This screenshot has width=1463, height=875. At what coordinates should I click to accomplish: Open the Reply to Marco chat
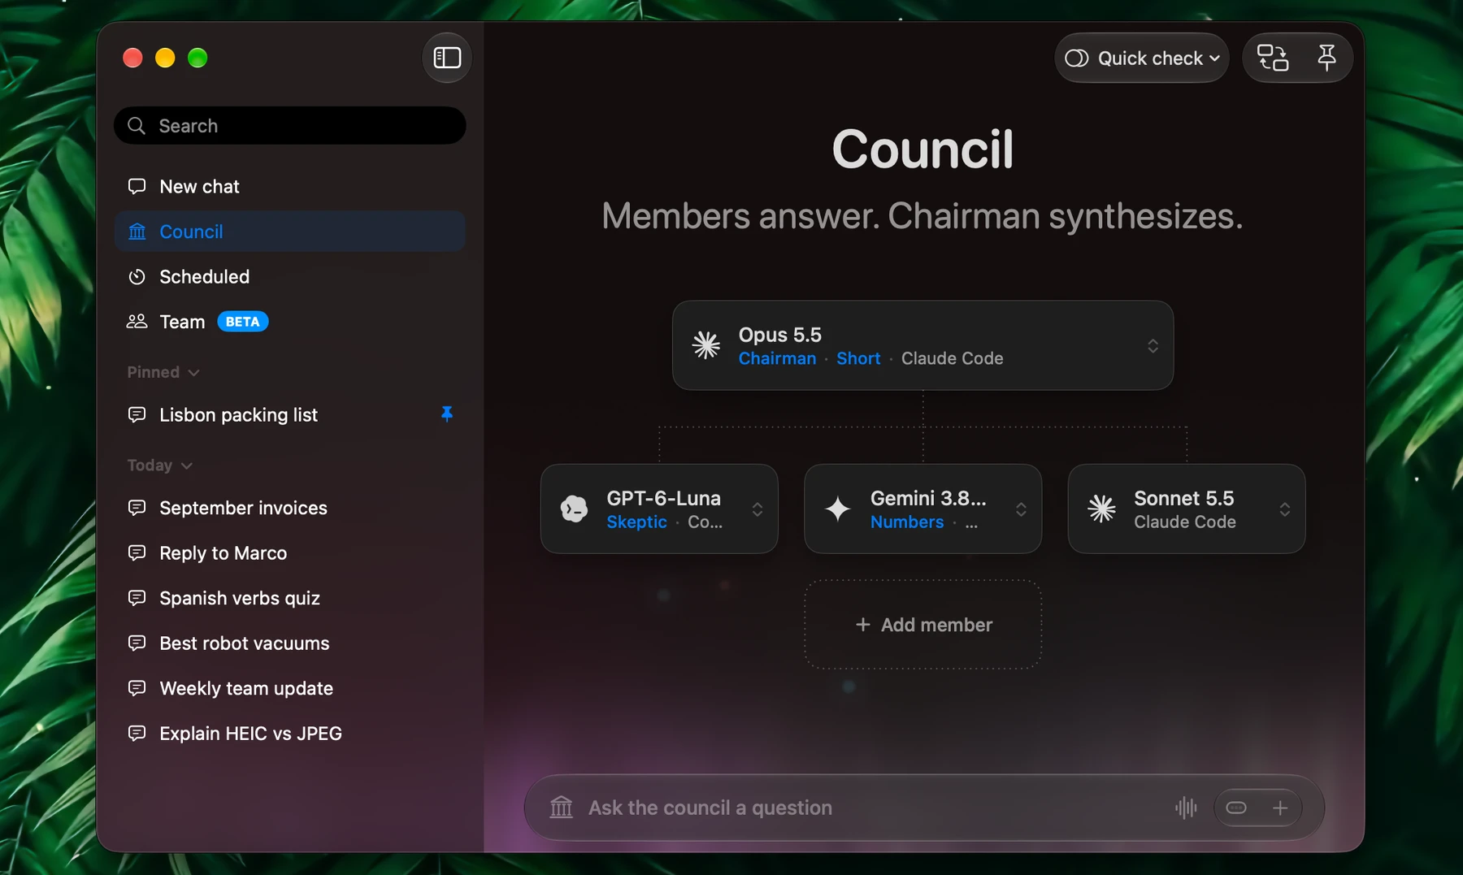pos(290,553)
